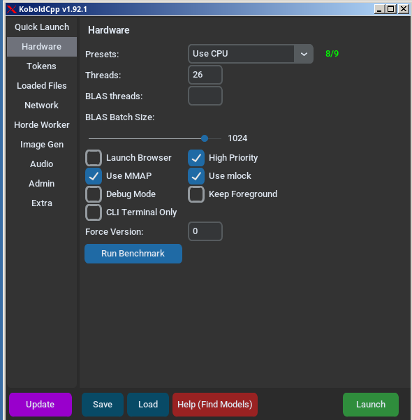Focus the Threads input field

pos(205,75)
